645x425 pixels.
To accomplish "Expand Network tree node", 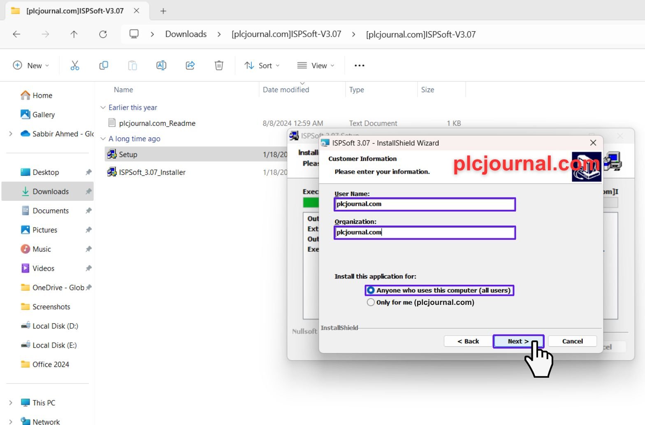I will coord(11,421).
